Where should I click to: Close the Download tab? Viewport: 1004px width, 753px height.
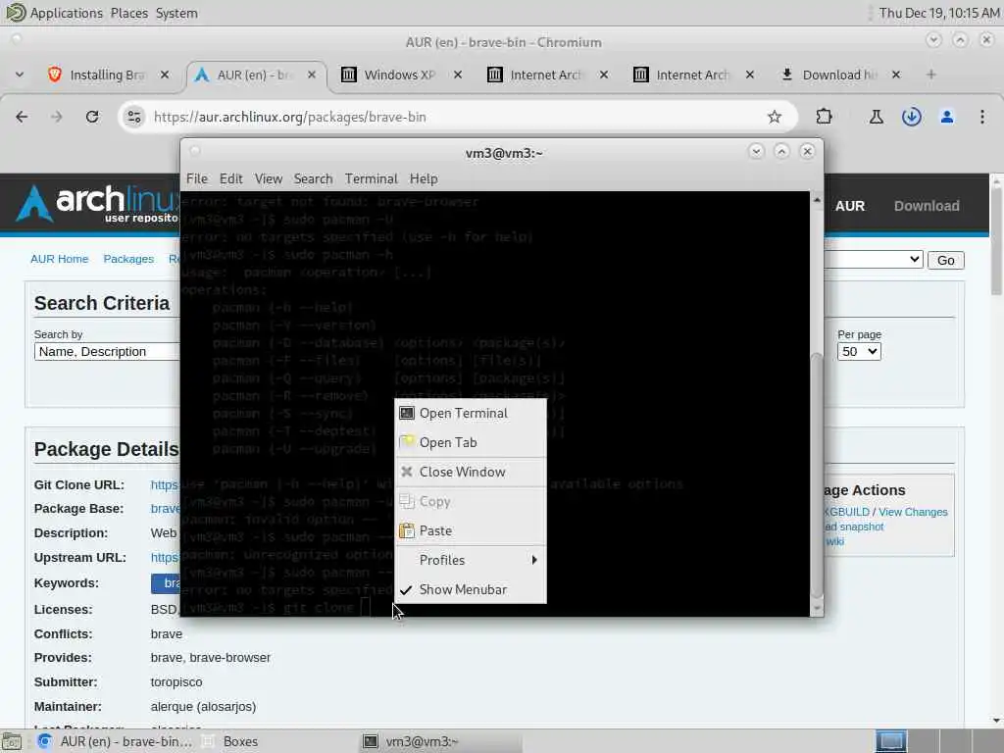[896, 75]
